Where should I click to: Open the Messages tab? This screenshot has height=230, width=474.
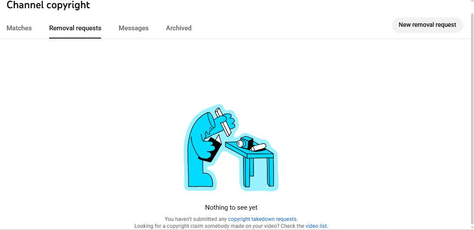click(x=134, y=28)
